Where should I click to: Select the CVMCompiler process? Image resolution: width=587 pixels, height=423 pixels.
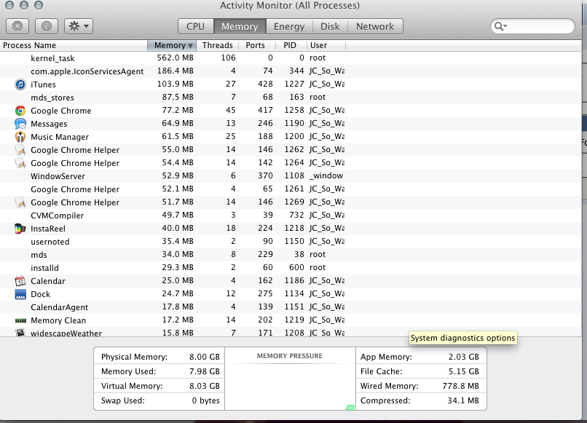[x=291, y=216]
